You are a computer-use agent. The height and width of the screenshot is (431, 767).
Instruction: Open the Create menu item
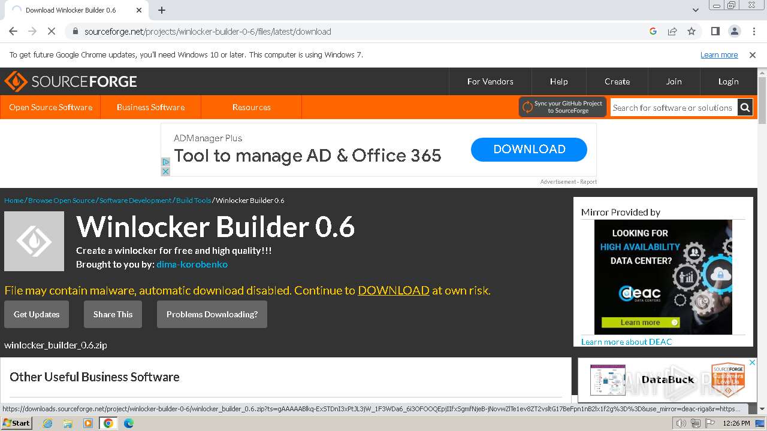coord(617,81)
